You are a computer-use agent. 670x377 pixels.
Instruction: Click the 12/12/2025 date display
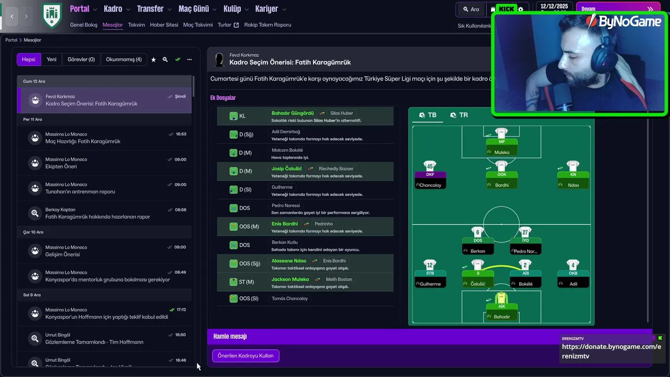pyautogui.click(x=554, y=6)
